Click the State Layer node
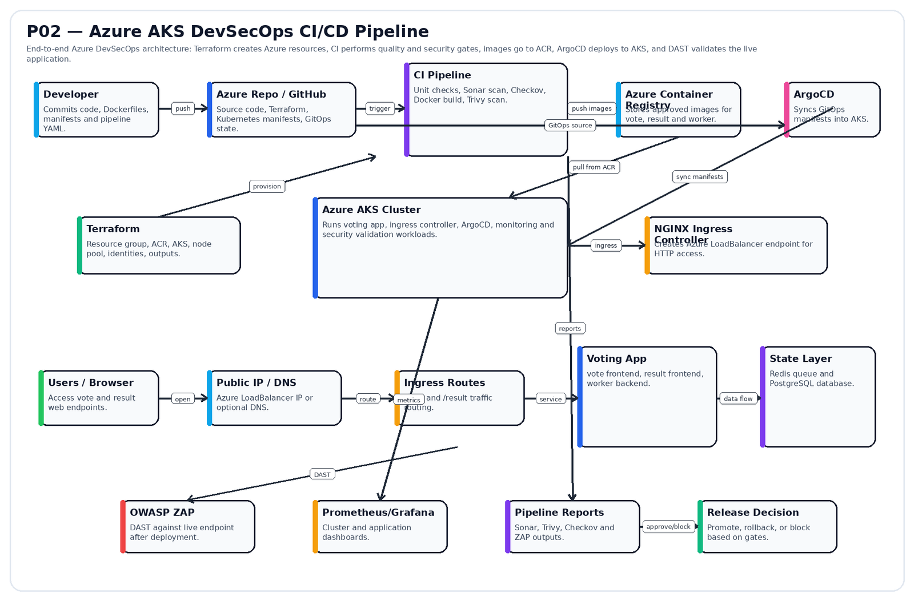Screen dimensions: 914x601 [x=818, y=397]
